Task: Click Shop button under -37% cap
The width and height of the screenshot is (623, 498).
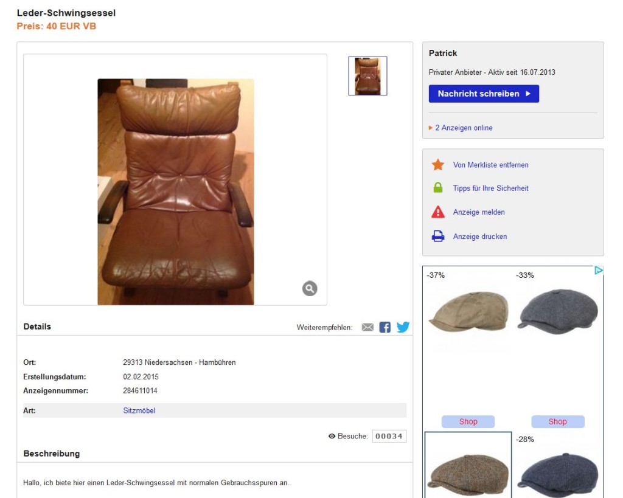Action: click(x=468, y=421)
